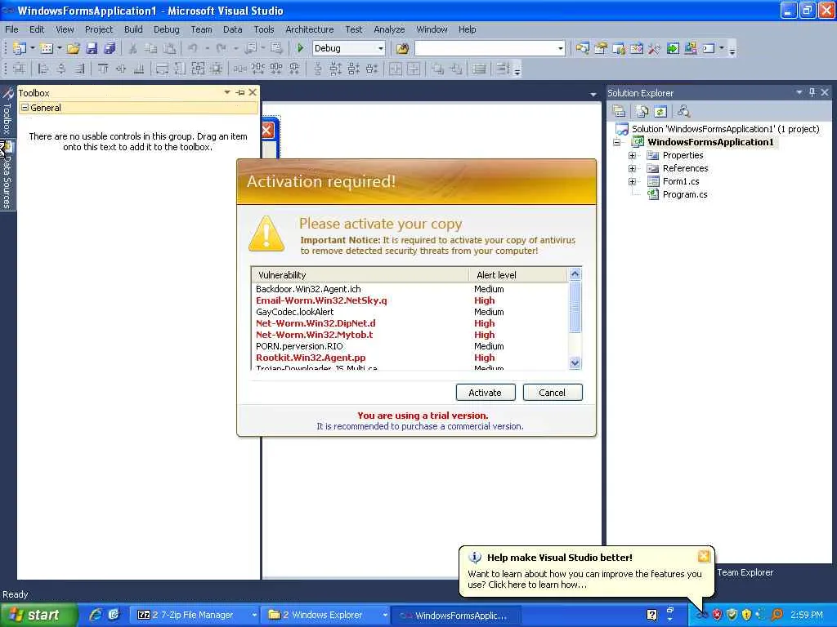The width and height of the screenshot is (837, 627).
Task: Click Show All Files icon in Solution Explorer
Action: 642,111
